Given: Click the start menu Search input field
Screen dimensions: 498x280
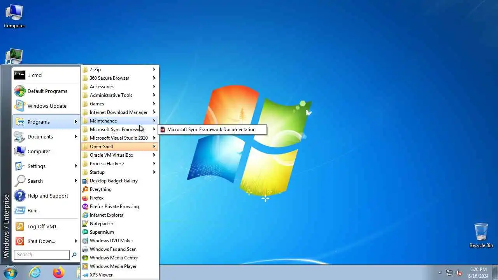Looking at the screenshot, I should tap(42, 255).
